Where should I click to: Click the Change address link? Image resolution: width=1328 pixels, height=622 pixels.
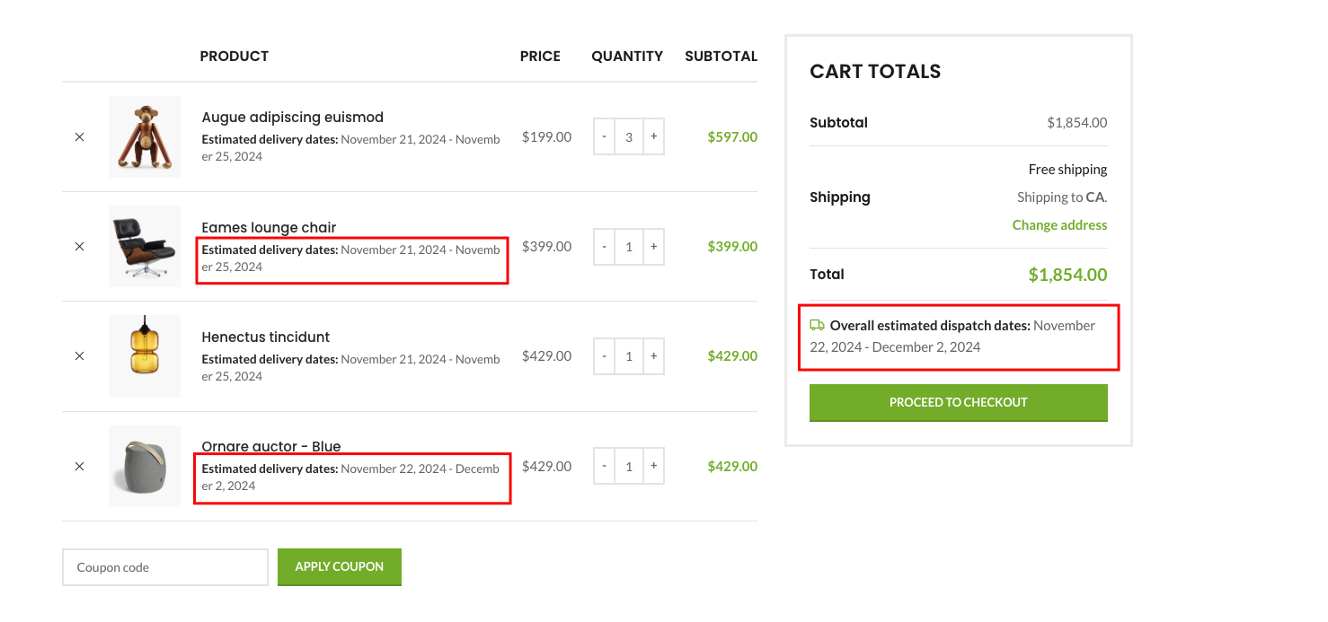[1059, 224]
